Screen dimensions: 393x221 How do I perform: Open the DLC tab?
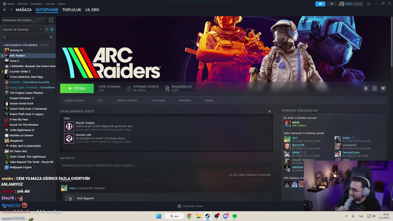click(100, 100)
